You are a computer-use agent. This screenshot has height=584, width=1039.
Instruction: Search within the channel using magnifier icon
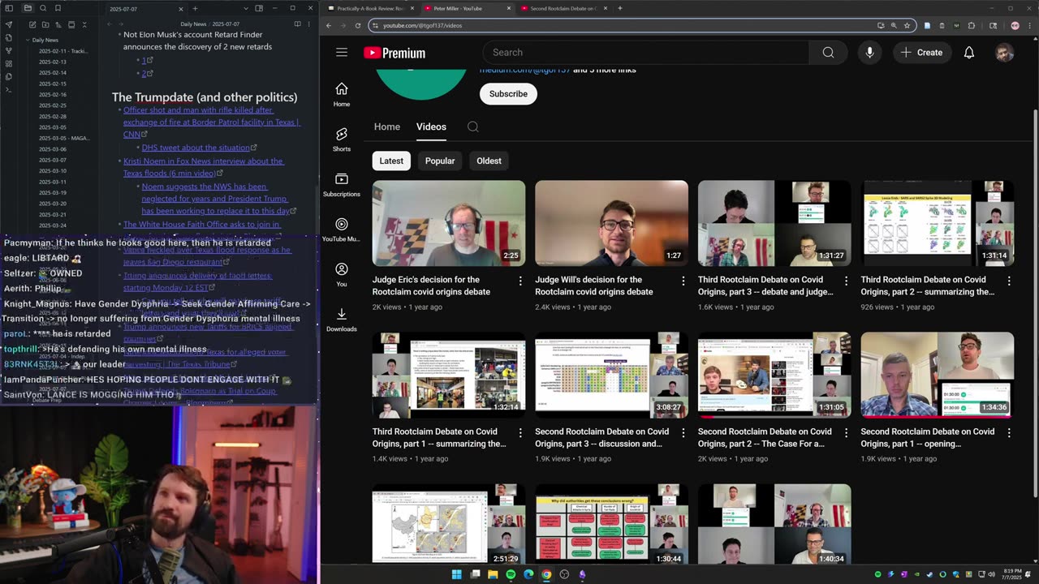point(473,127)
